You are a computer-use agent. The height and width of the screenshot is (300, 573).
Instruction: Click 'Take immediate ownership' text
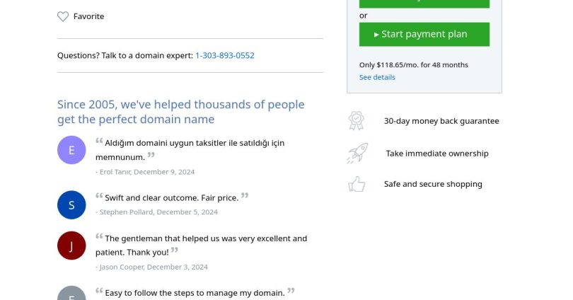pos(437,154)
